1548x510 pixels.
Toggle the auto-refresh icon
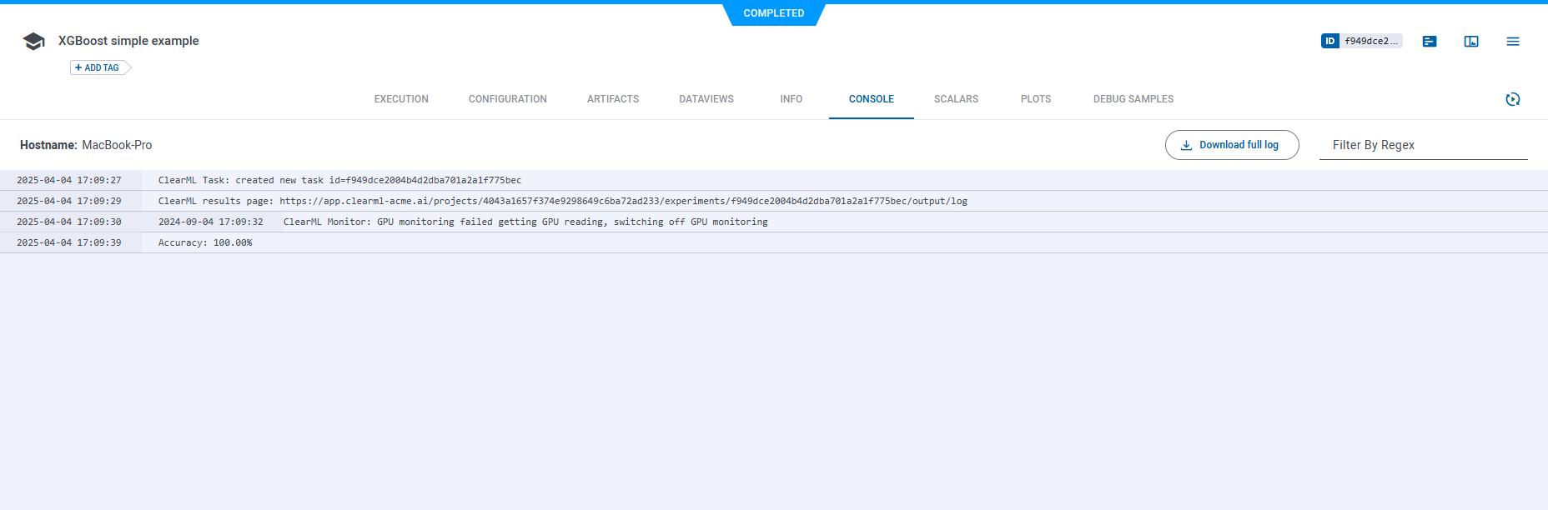pos(1512,99)
